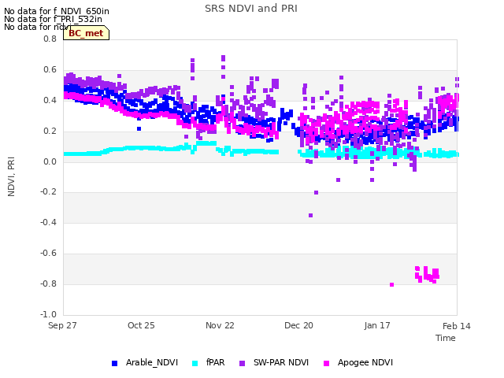Click the 0.8 y-axis tick label
Viewport: 504px width, 378px height.
click(x=50, y=39)
